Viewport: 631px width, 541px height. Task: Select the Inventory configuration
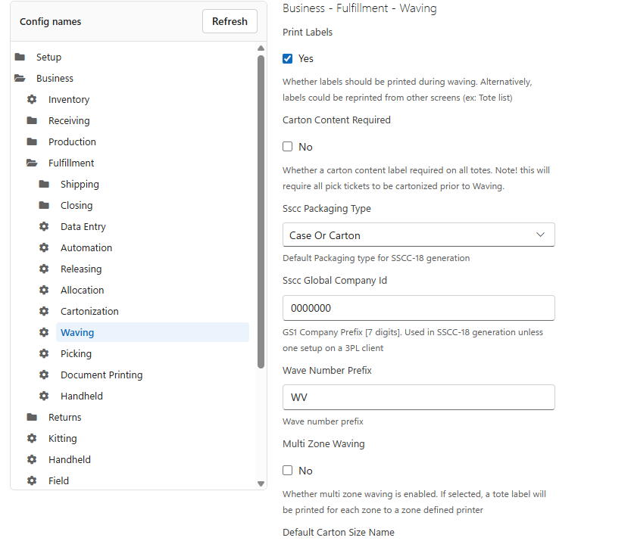69,100
